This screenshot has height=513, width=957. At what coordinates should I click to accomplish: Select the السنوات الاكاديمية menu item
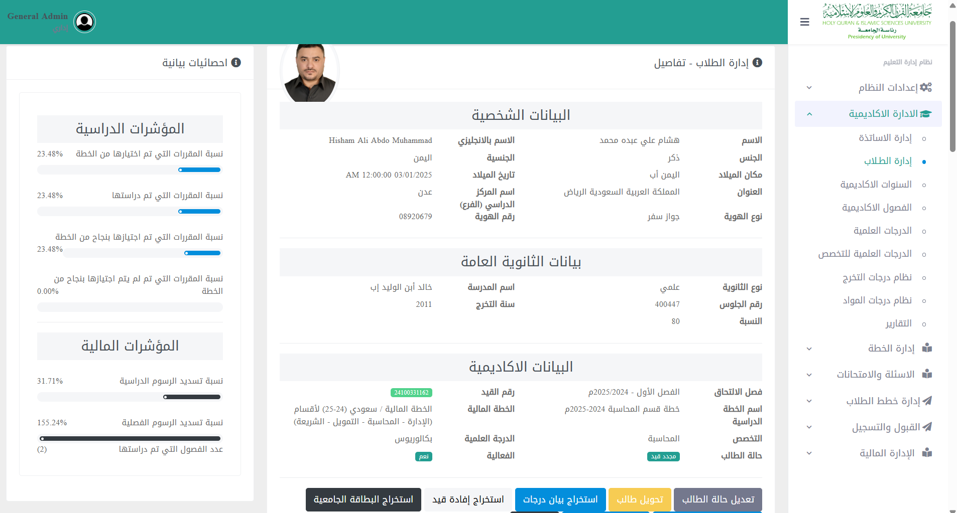876,185
